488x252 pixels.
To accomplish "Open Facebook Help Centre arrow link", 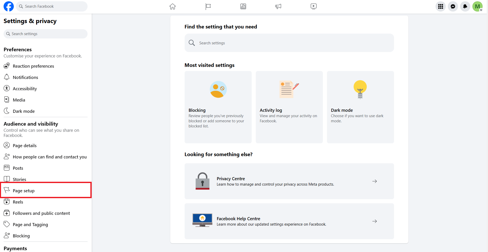I will click(374, 221).
